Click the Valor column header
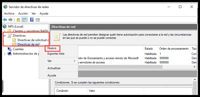Viewport: 200px width, 97px height. pos(115,91)
